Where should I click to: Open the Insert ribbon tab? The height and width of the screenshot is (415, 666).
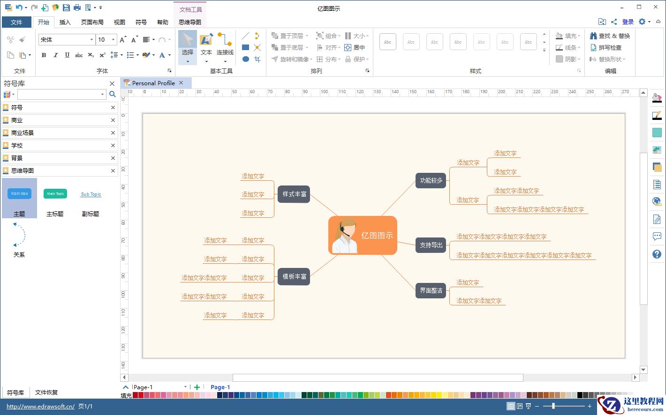click(65, 22)
